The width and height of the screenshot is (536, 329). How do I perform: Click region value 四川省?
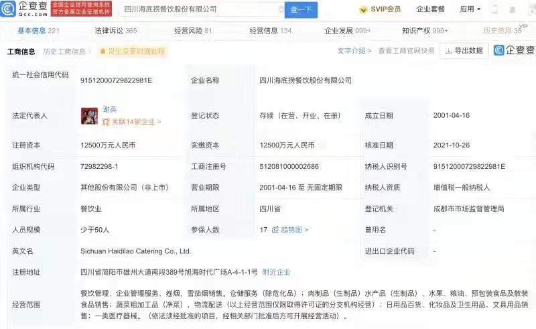[x=270, y=208]
